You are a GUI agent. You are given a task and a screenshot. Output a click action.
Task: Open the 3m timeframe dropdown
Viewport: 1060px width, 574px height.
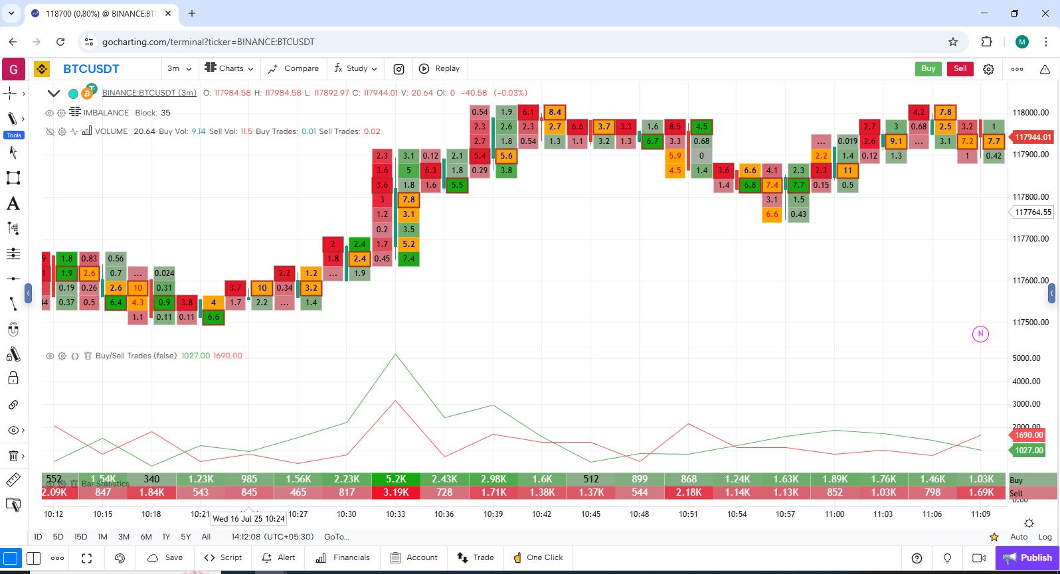click(179, 68)
